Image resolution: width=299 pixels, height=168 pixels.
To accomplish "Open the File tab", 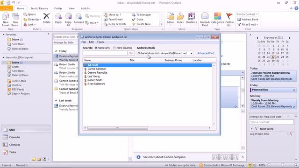I will (x=7, y=8).
